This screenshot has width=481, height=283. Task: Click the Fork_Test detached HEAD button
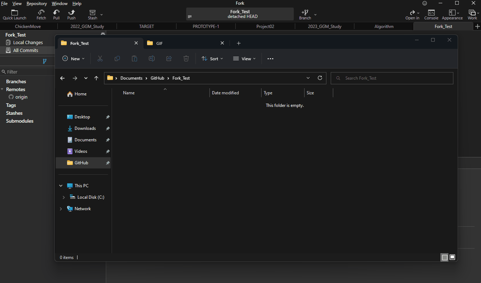coord(240,14)
